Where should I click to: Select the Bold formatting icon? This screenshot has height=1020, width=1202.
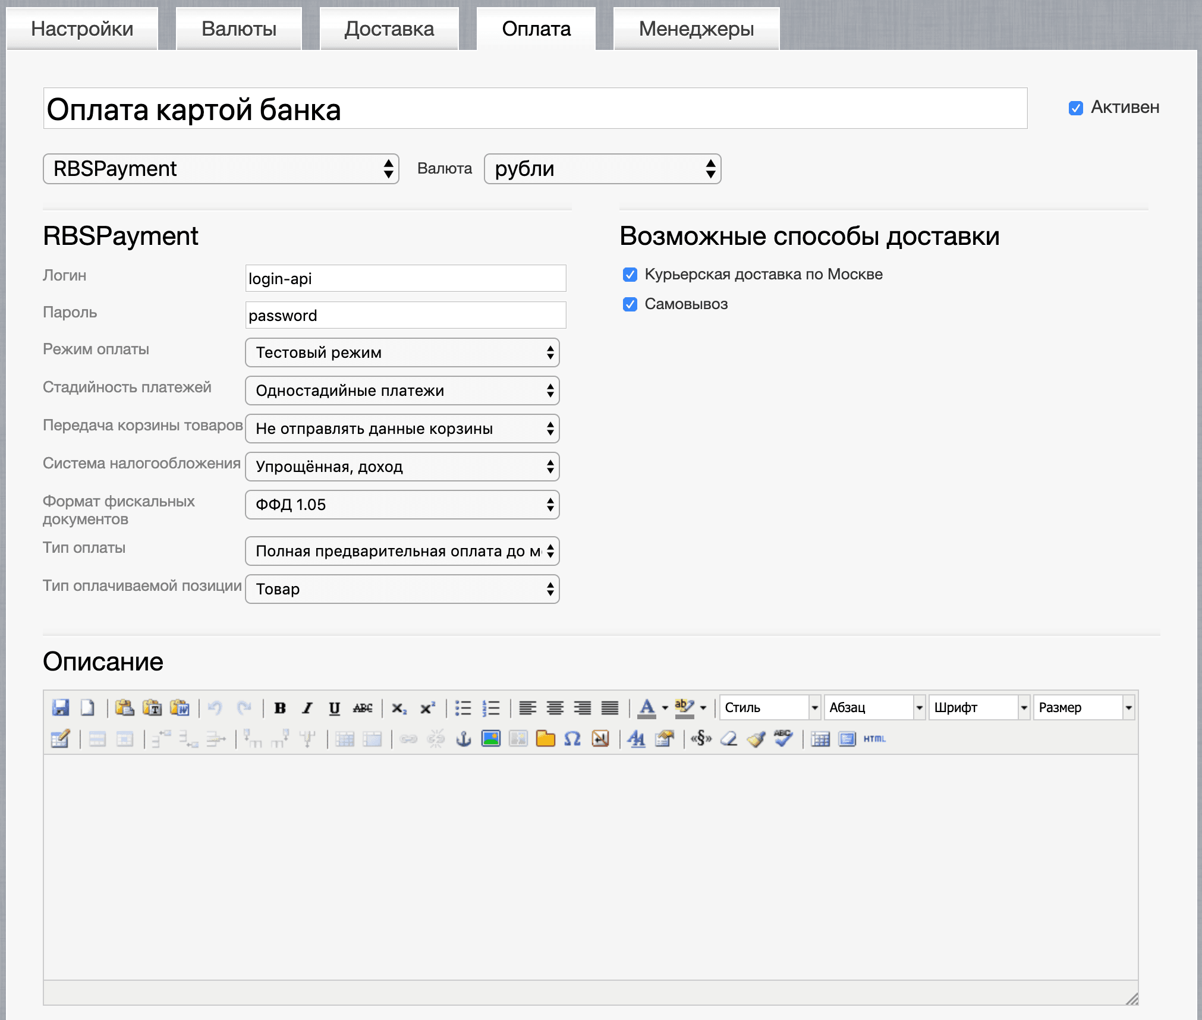pyautogui.click(x=280, y=707)
